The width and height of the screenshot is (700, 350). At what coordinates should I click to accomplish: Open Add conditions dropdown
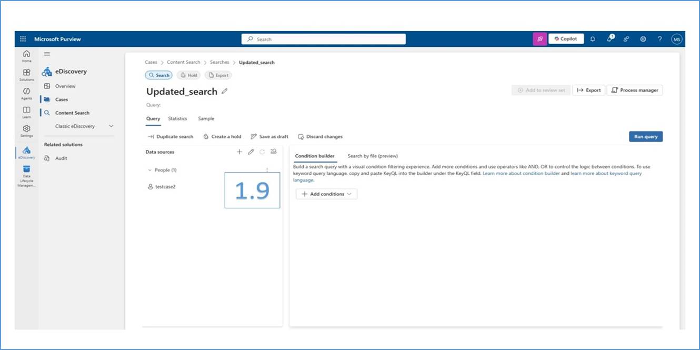click(x=326, y=194)
